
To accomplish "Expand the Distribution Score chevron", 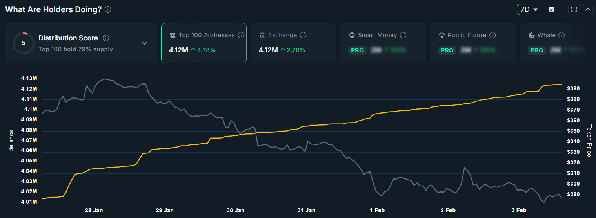I will 144,43.
